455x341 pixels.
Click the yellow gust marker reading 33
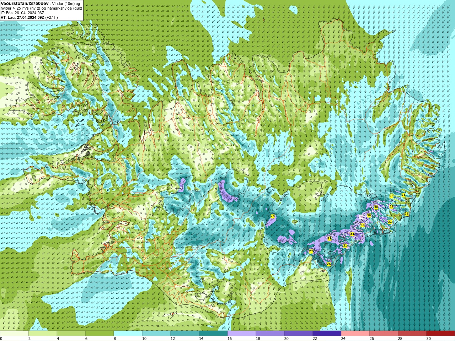pyautogui.click(x=362, y=225)
